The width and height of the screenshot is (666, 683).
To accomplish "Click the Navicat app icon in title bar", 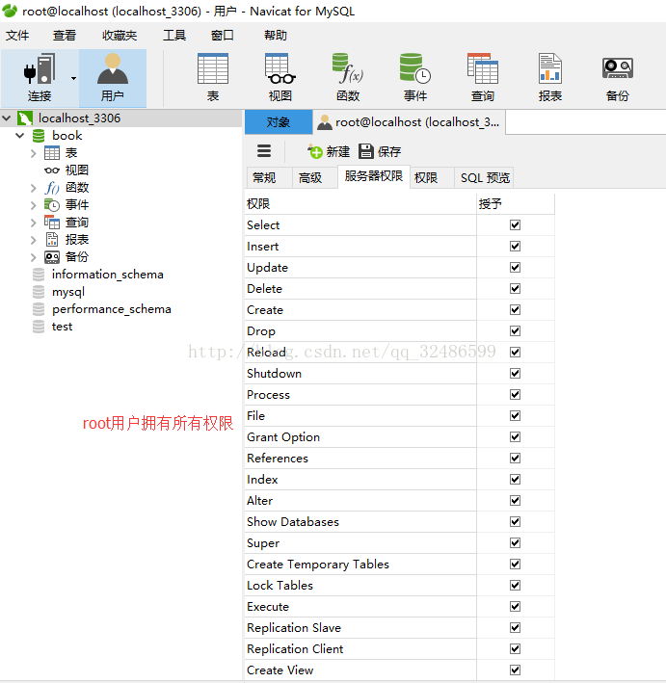I will [x=10, y=11].
